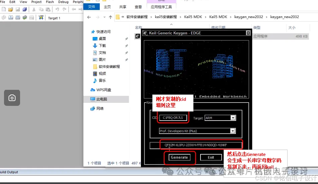Click the 大小 column header
Image resolution: width=318 pixels, height=184 pixels.
pyautogui.click(x=292, y=27)
